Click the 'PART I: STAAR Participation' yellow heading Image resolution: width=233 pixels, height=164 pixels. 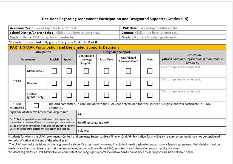click(117, 47)
